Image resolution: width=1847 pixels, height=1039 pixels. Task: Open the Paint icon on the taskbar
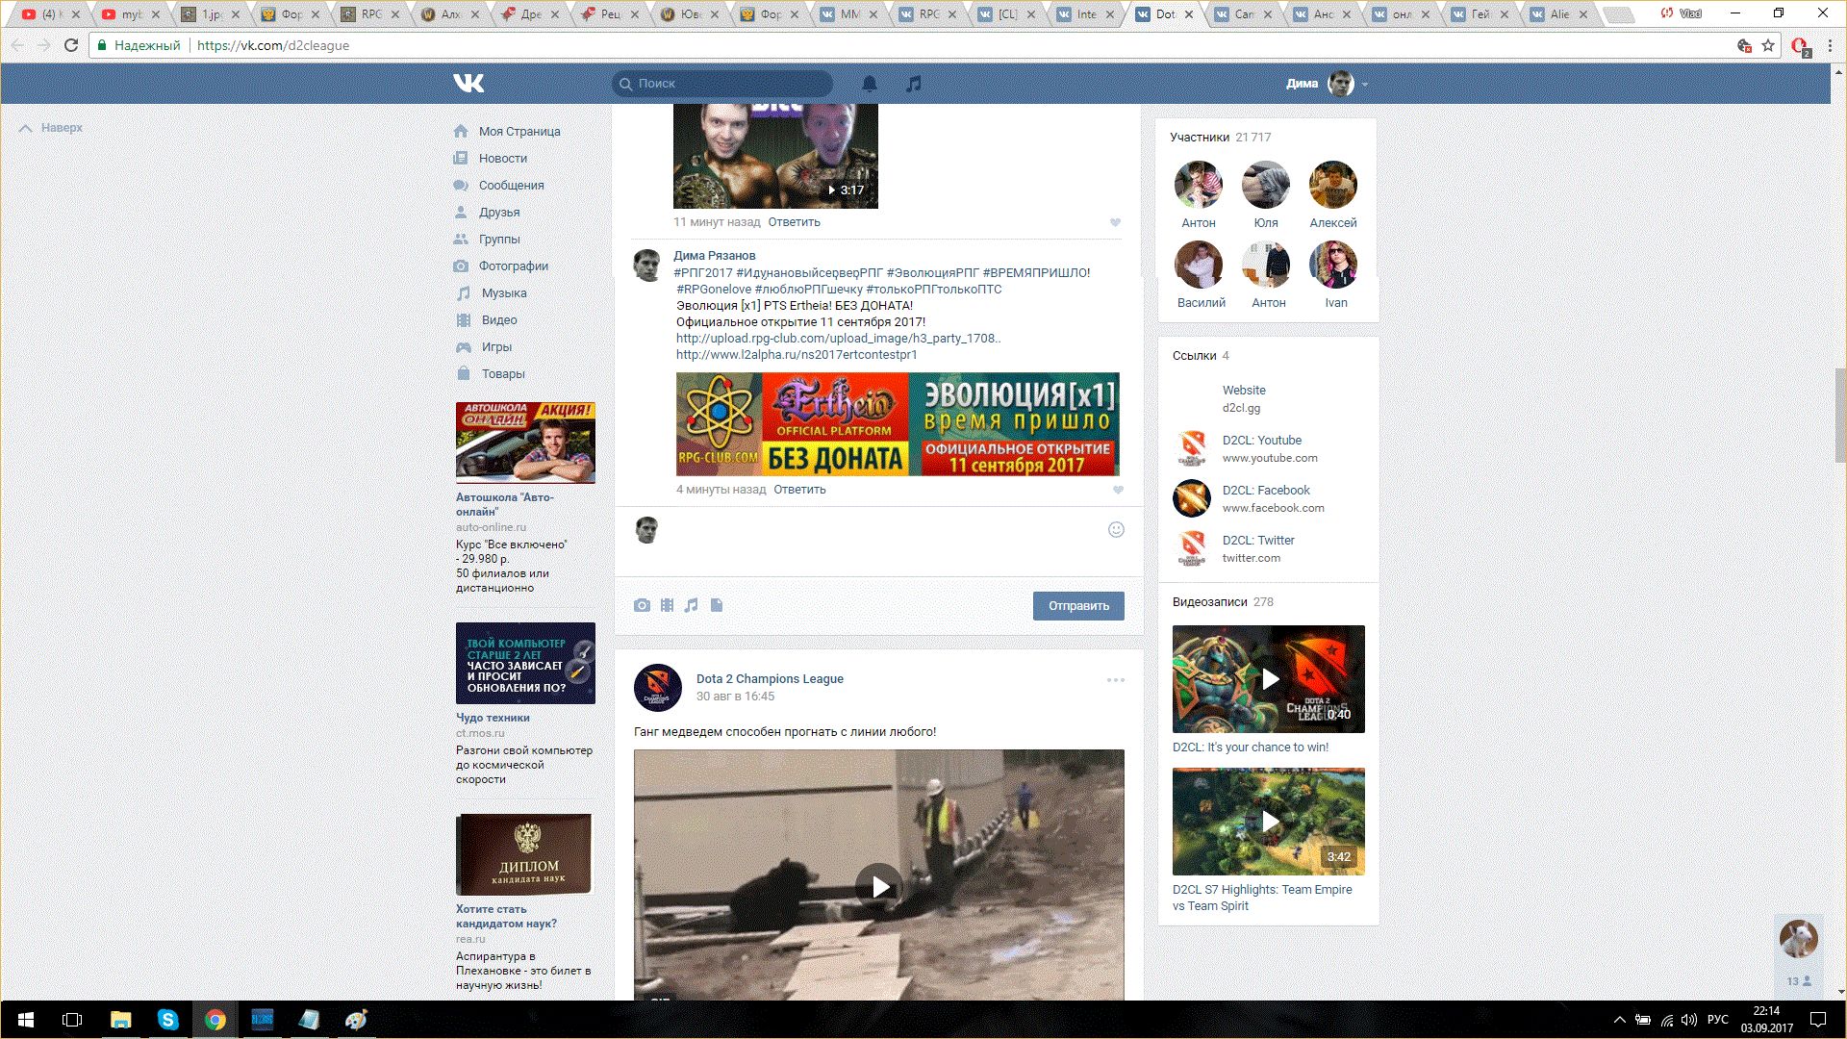point(356,1020)
